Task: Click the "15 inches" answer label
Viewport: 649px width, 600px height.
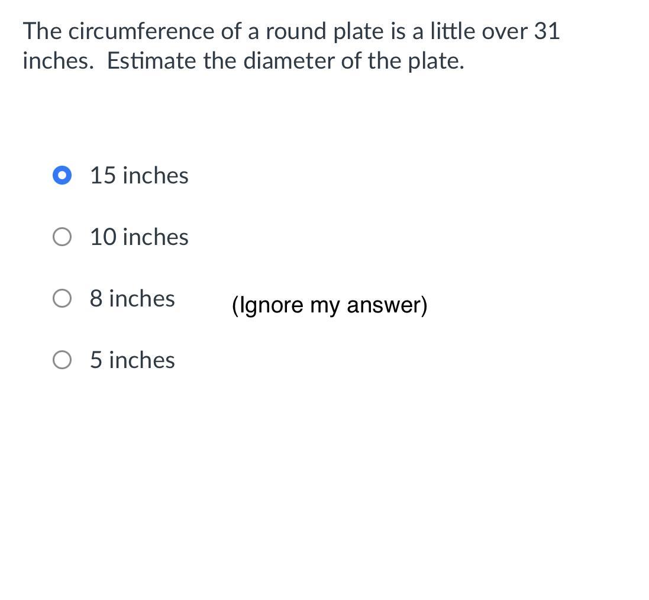Action: click(x=139, y=176)
